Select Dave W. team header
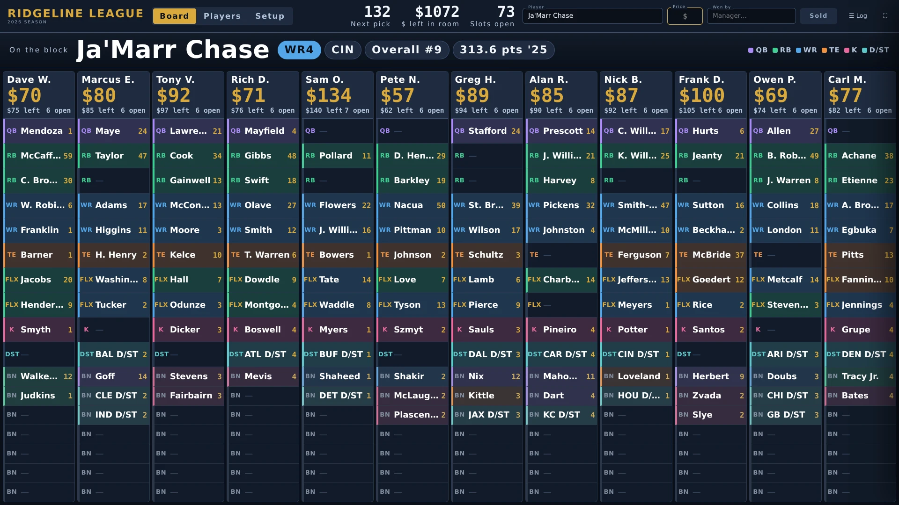The height and width of the screenshot is (505, 899). coord(39,95)
